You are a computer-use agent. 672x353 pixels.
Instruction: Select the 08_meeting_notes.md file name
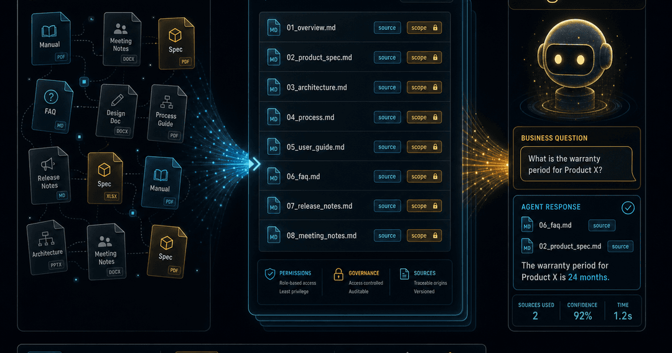point(322,235)
